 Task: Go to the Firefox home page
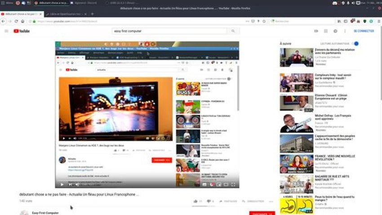[22, 21]
